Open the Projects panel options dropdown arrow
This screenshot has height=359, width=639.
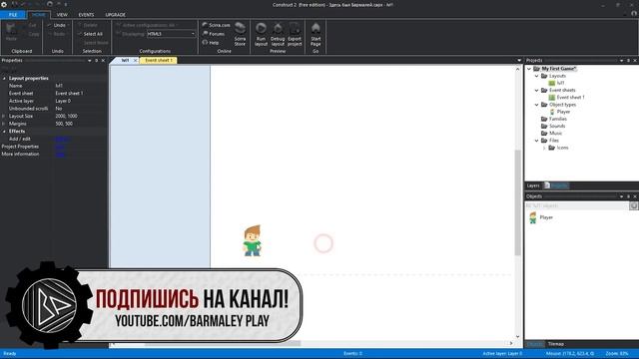pyautogui.click(x=621, y=60)
